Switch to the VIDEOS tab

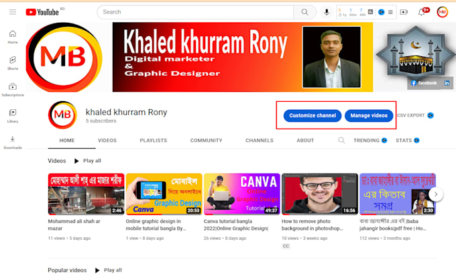click(107, 140)
